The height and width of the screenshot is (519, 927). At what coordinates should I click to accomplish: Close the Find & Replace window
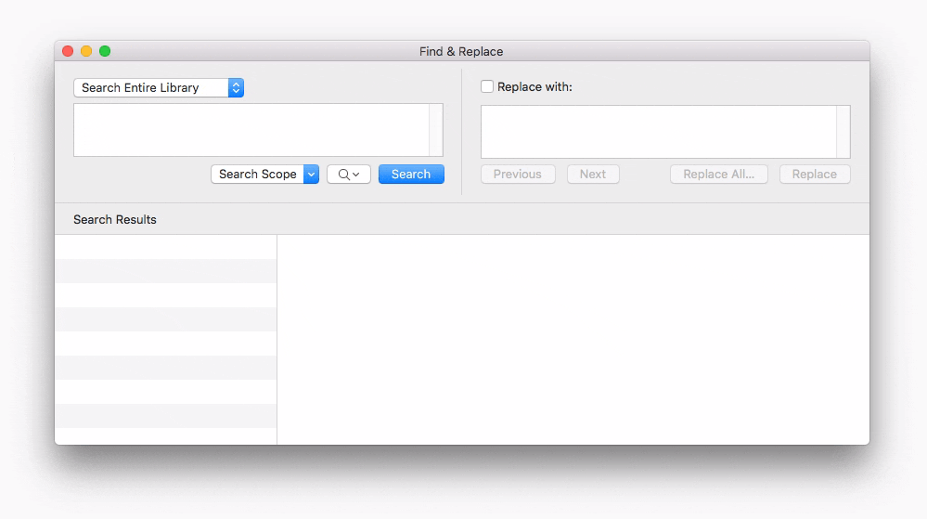point(68,51)
